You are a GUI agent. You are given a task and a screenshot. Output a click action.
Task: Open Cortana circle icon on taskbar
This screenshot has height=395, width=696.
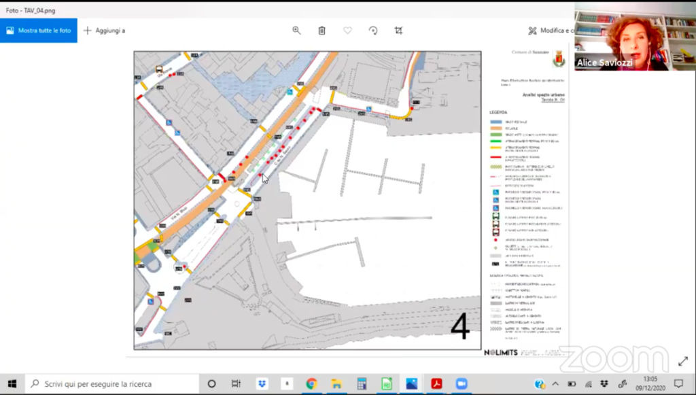(x=211, y=383)
